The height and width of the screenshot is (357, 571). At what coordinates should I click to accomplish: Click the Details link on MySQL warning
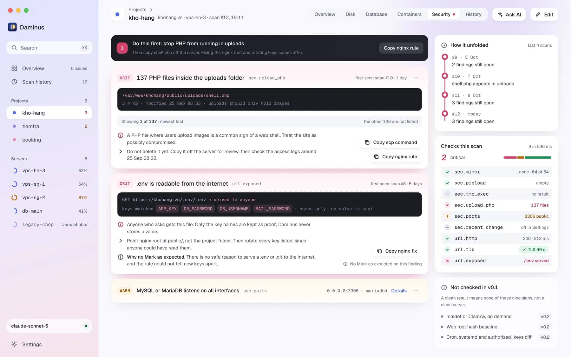point(399,291)
